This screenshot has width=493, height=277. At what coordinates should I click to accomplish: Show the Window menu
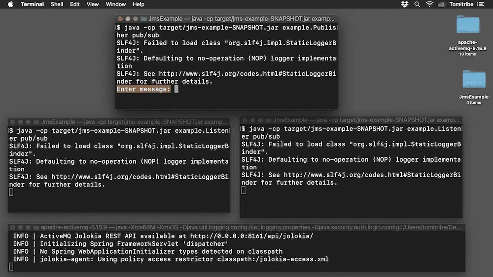tap(116, 4)
